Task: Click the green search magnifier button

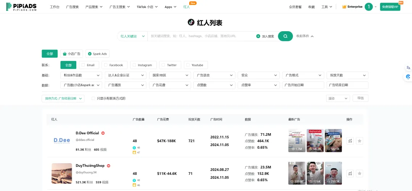Action: pyautogui.click(x=285, y=36)
